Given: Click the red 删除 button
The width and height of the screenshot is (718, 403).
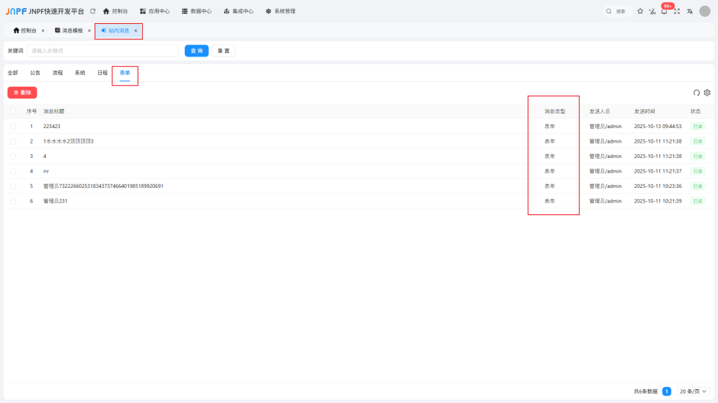Looking at the screenshot, I should coord(22,92).
